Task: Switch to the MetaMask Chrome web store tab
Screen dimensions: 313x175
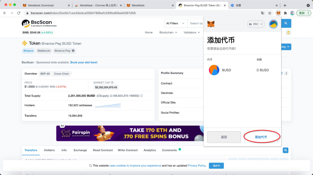Action: (x=98, y=5)
